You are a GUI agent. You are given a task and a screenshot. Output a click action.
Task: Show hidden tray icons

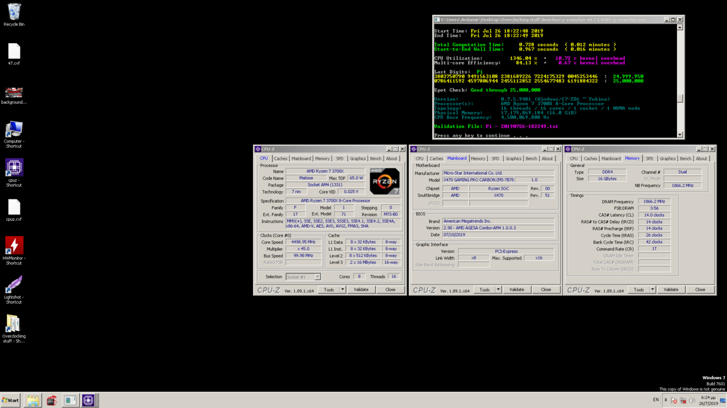pyautogui.click(x=666, y=400)
